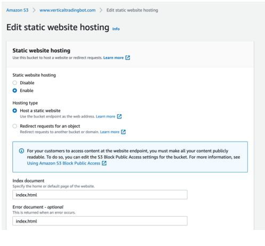Screen dimensions: 265x246
Task: Open Learn more link about redirecting requests
Action: [110, 132]
